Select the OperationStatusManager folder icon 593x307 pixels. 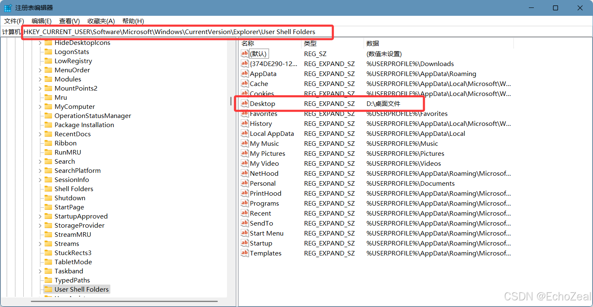[x=48, y=116]
